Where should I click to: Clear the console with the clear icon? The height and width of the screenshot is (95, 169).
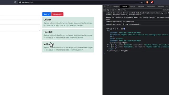108,10
